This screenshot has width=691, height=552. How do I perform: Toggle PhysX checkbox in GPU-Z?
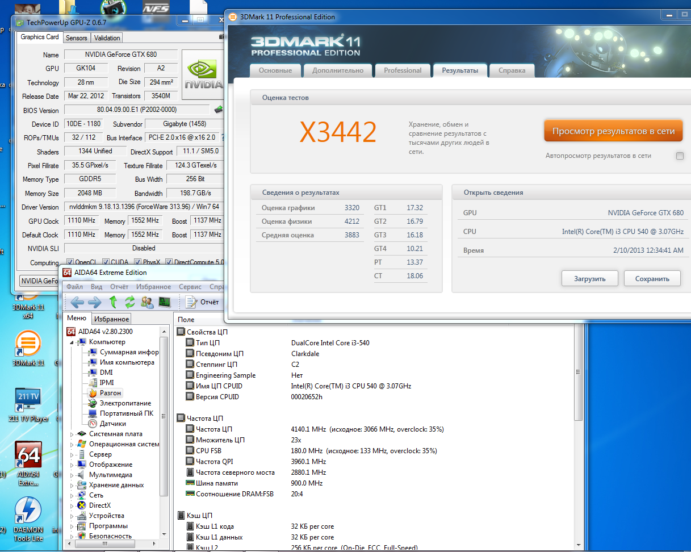[137, 262]
